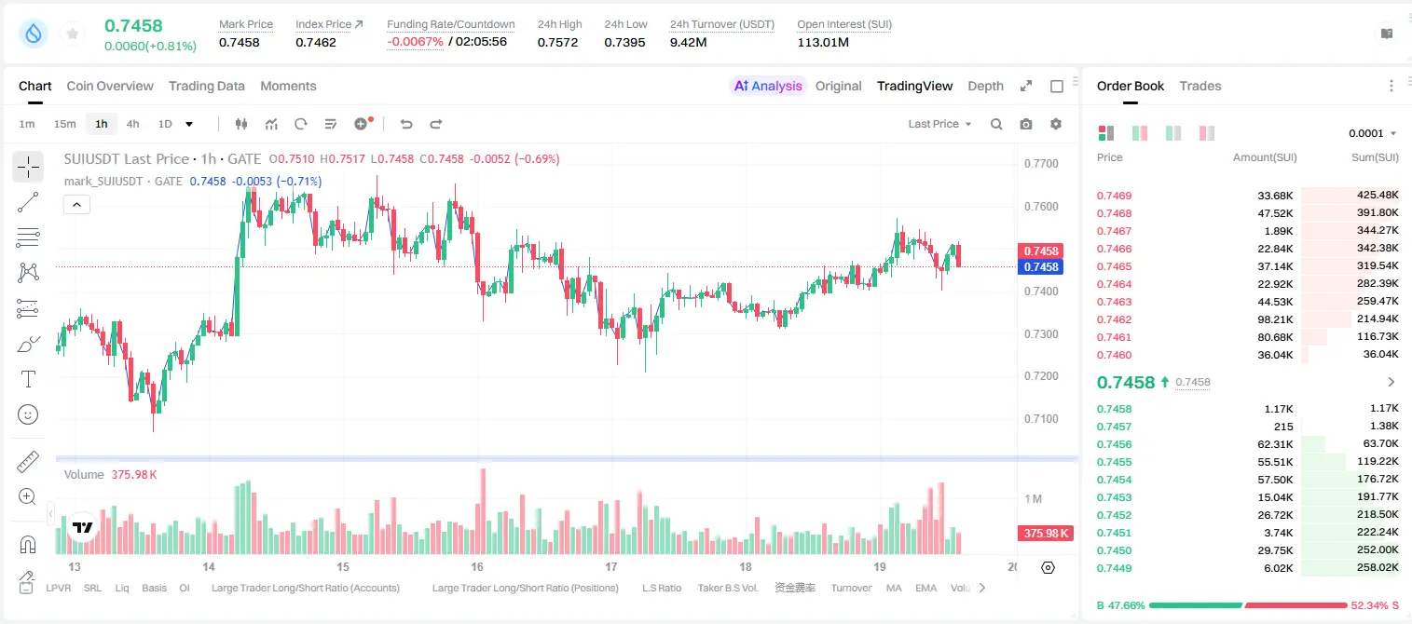Add SUI to favorites star
The width and height of the screenshot is (1412, 624).
pos(73,34)
